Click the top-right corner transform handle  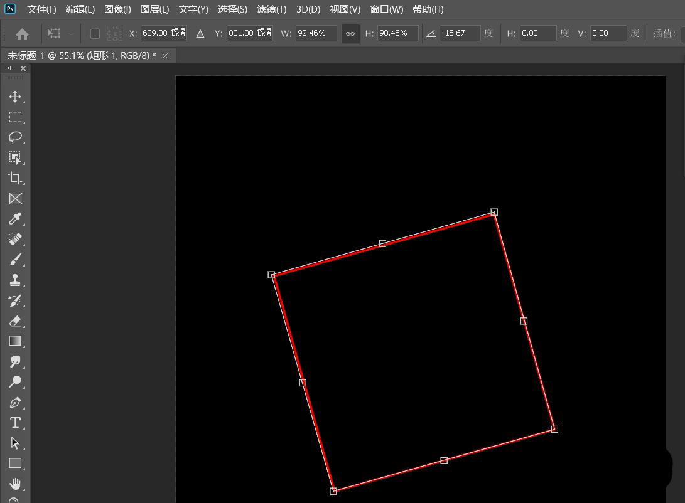(494, 212)
